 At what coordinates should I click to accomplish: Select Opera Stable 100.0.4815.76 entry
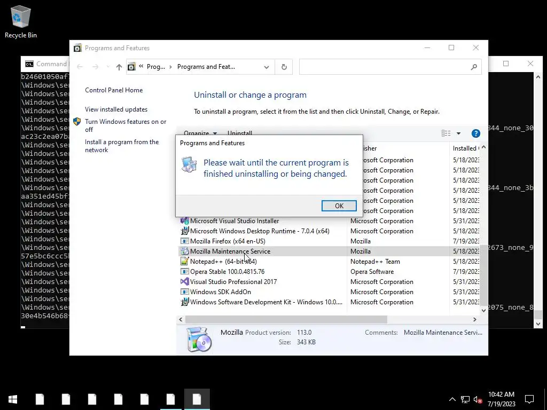point(227,272)
